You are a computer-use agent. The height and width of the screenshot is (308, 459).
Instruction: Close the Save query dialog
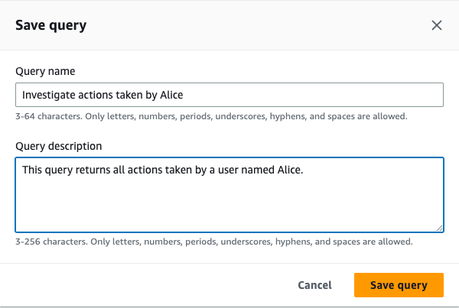(437, 25)
